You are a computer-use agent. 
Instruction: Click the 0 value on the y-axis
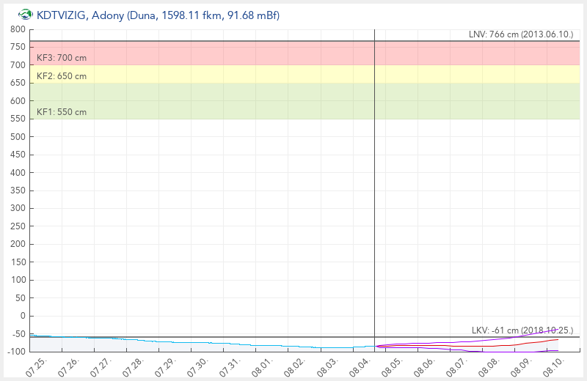point(23,316)
